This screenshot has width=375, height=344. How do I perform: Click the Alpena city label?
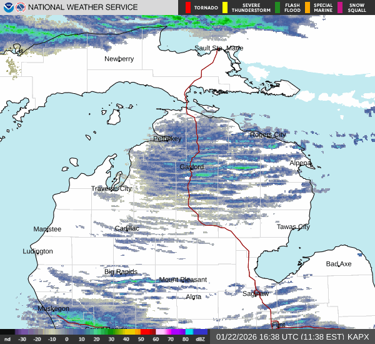click(x=300, y=163)
